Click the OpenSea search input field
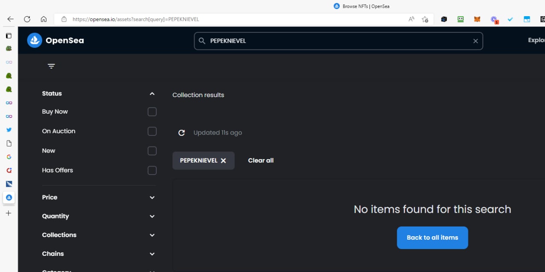The height and width of the screenshot is (272, 545). point(338,41)
